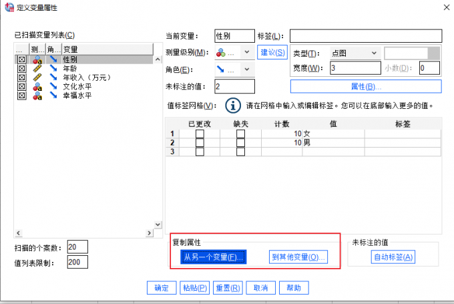Toggle the scanned checkbox for 年收入（万元）
This screenshot has height=304, width=454.
coord(22,78)
